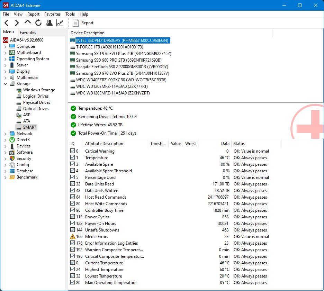The height and width of the screenshot is (291, 324).
Task: Toggle the Max Operating Temperature checkbox
Action: point(72,283)
